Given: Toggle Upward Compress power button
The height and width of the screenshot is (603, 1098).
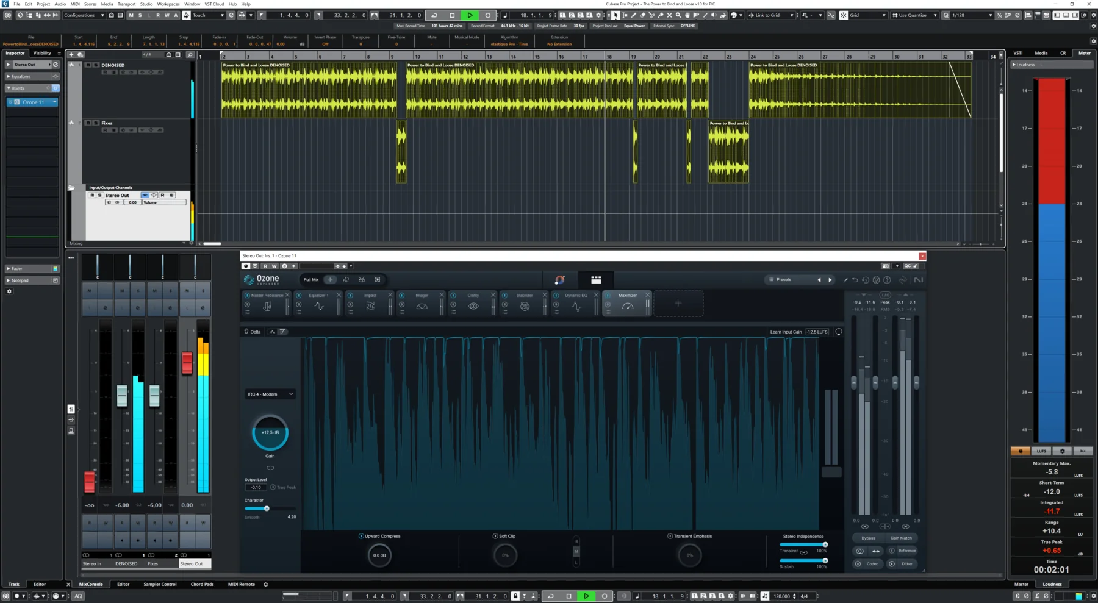Looking at the screenshot, I should coord(361,536).
